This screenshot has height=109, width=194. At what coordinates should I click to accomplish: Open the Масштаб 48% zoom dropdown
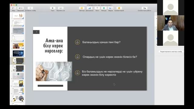21,8
